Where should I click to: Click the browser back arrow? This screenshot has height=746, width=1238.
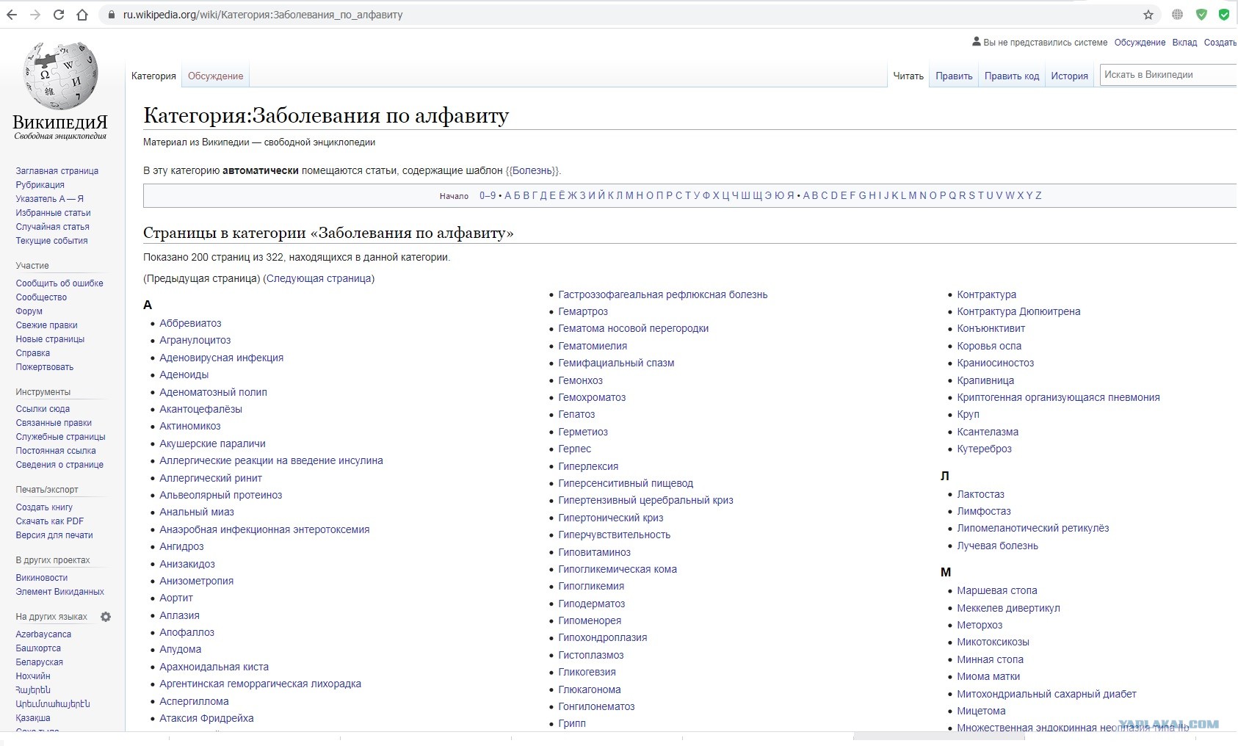12,15
